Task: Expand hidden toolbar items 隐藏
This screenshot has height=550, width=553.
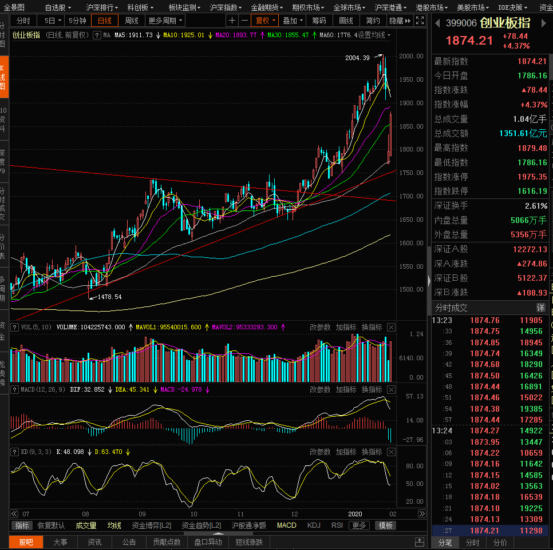Action: click(400, 21)
